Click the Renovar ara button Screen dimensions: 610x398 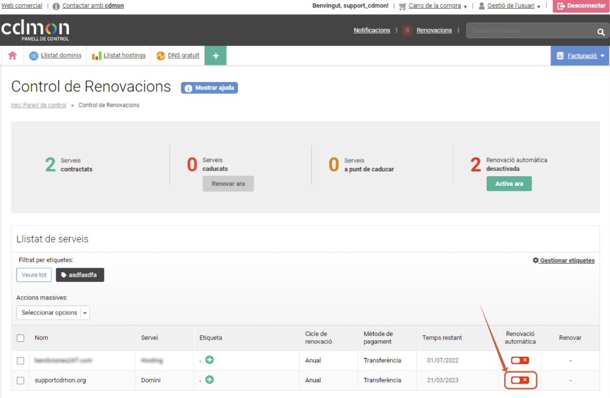point(228,184)
